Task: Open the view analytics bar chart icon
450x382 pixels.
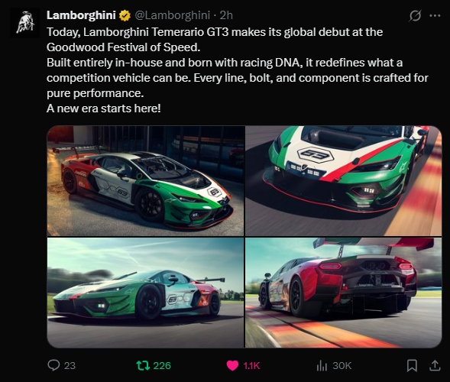Action: 322,366
